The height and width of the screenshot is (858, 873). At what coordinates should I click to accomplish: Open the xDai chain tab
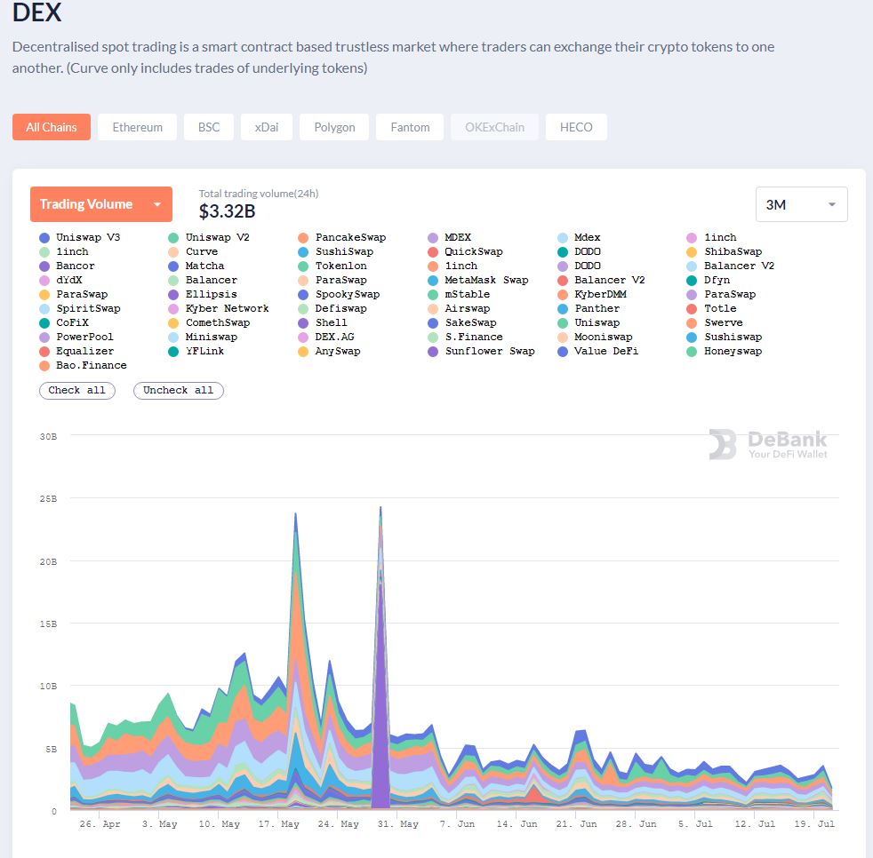[x=267, y=127]
